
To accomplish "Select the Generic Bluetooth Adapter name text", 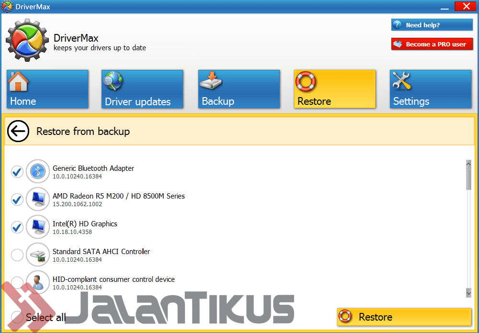I will coord(93,168).
